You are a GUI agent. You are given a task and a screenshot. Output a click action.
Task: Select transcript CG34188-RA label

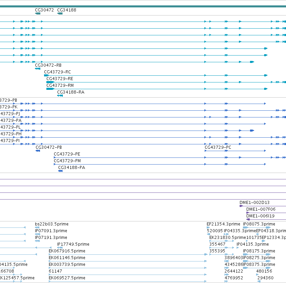(71, 92)
